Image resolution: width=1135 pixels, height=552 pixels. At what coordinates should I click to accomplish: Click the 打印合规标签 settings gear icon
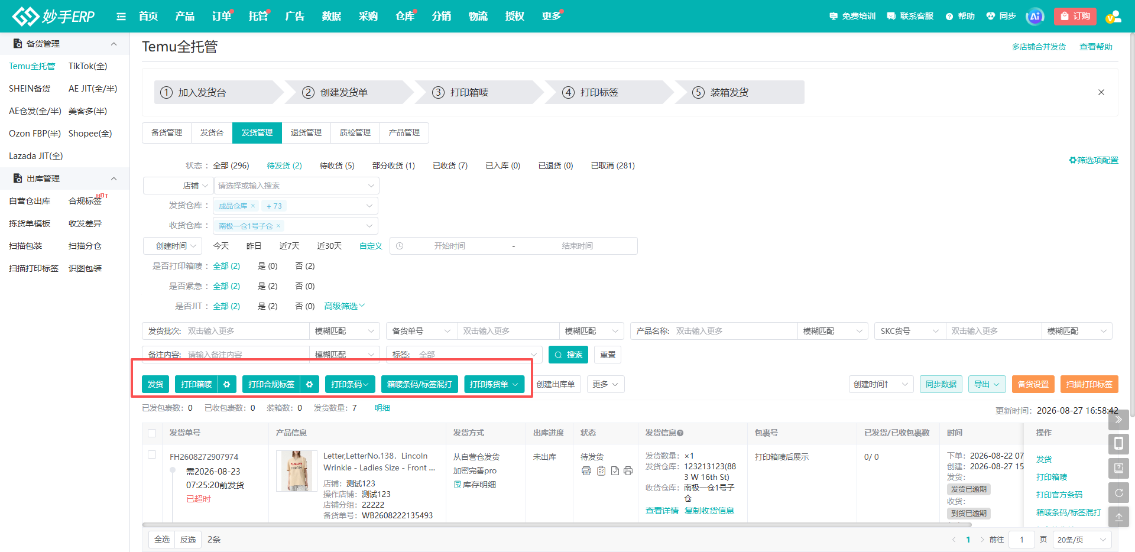coord(310,384)
